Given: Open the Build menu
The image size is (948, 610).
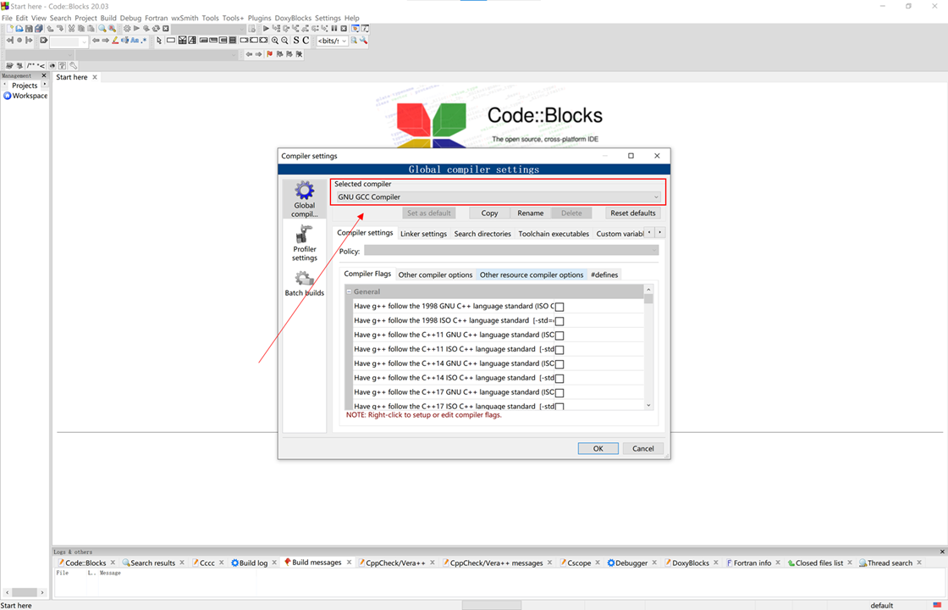Looking at the screenshot, I should pos(108,18).
